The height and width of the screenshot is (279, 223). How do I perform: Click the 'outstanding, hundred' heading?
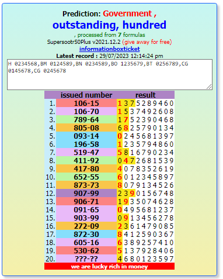point(109,25)
